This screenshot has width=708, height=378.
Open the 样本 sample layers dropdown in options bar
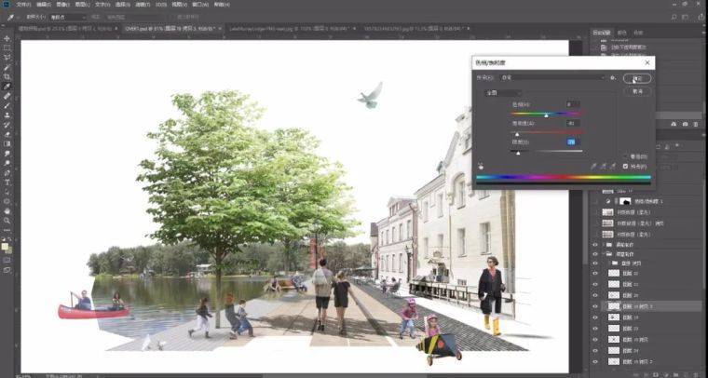(x=135, y=17)
